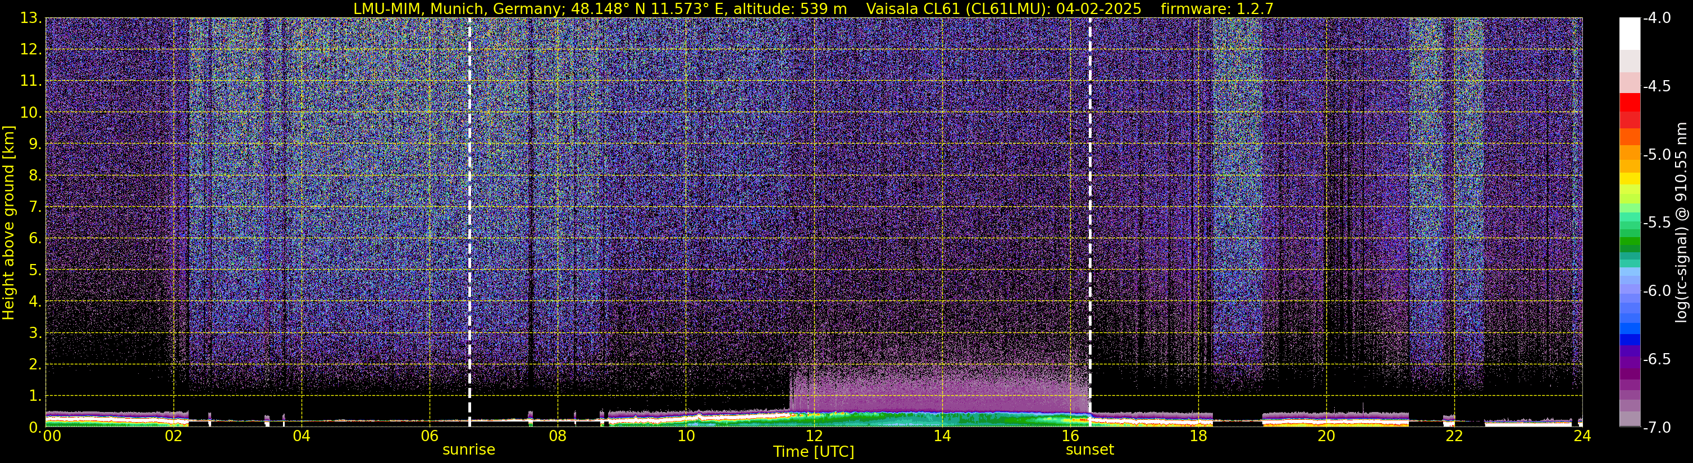Click the colorbar tick label "-6.5"
The width and height of the screenshot is (1693, 463).
1658,359
